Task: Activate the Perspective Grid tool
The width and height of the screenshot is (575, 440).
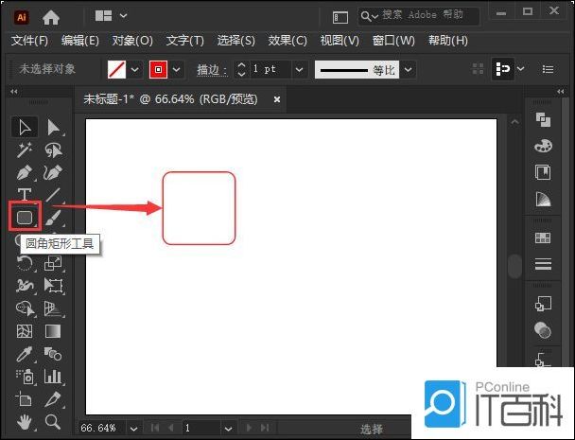Action: [54, 308]
